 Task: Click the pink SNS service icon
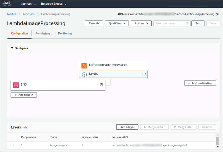[16, 85]
